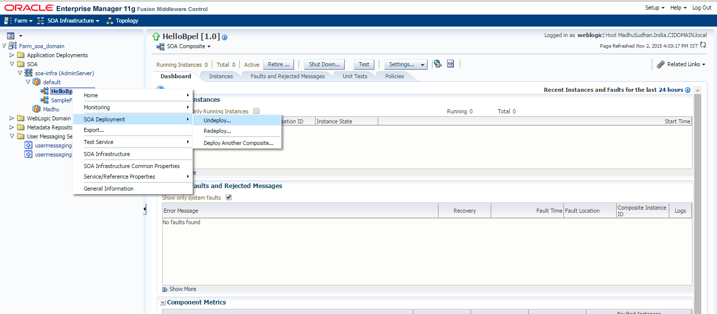The height and width of the screenshot is (314, 717).
Task: Click the soa-infra server icon
Action: coord(29,73)
